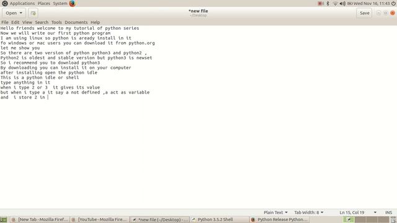Open the Applications panel menu
397x223 pixels.
pos(22,3)
